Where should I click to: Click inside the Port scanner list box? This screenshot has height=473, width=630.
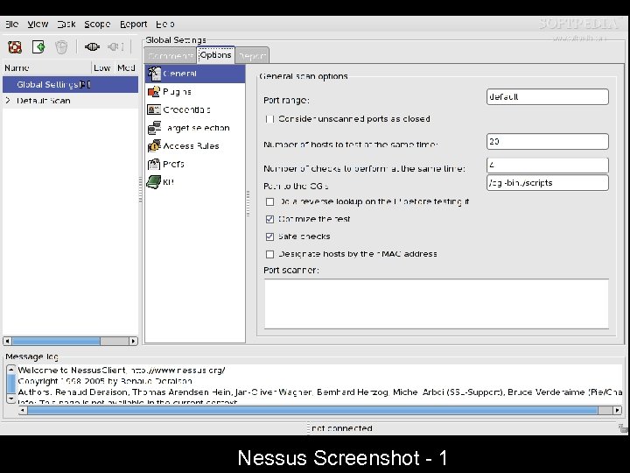coord(437,304)
